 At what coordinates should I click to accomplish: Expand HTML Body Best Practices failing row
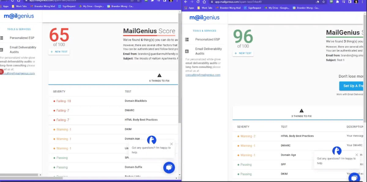pyautogui.click(x=113, y=120)
